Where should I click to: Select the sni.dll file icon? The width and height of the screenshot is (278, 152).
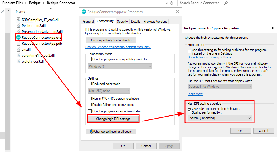pyautogui.click(x=18, y=50)
